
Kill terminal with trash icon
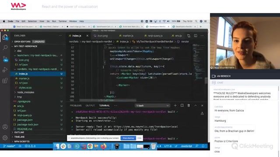pyautogui.click(x=189, y=106)
